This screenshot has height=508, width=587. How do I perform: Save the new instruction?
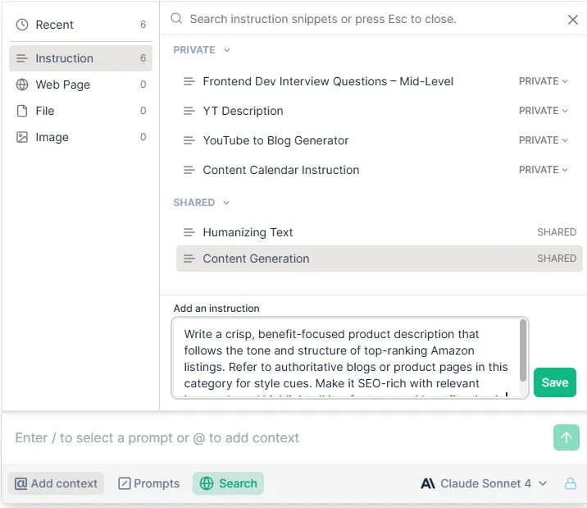click(554, 382)
